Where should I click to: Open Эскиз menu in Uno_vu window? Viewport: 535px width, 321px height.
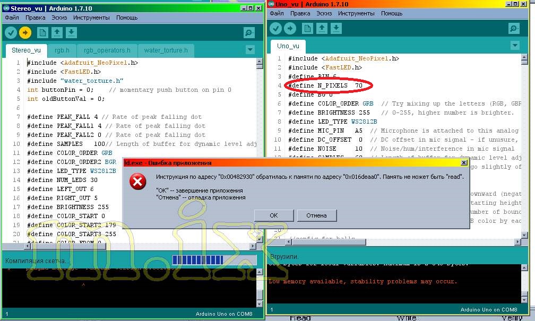tap(324, 13)
